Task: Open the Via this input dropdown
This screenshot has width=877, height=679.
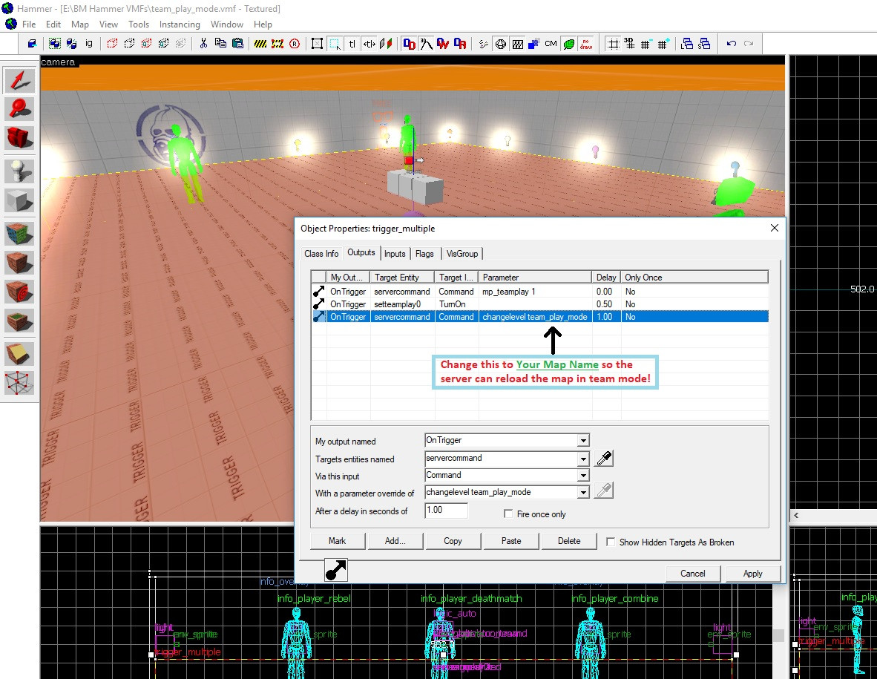Action: pos(583,476)
